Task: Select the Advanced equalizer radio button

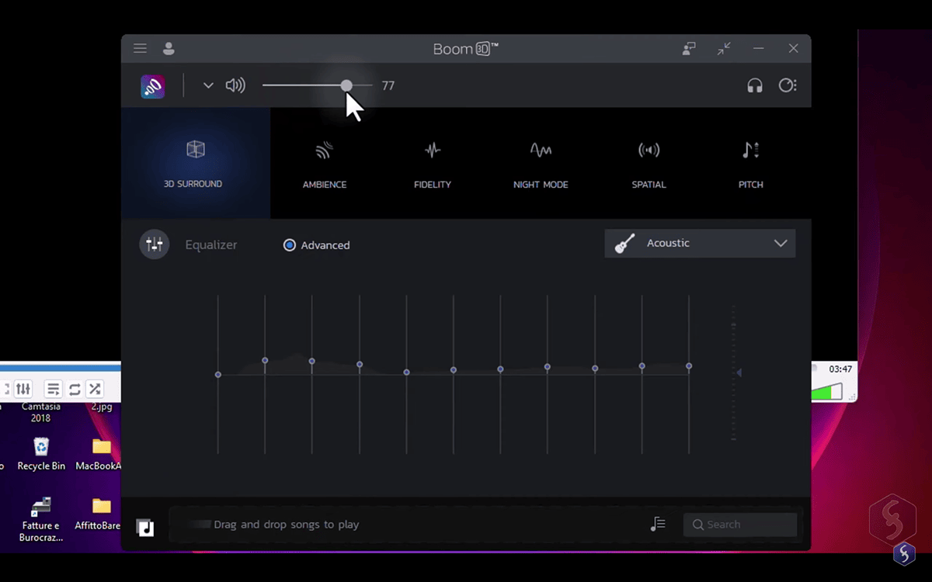Action: click(290, 245)
